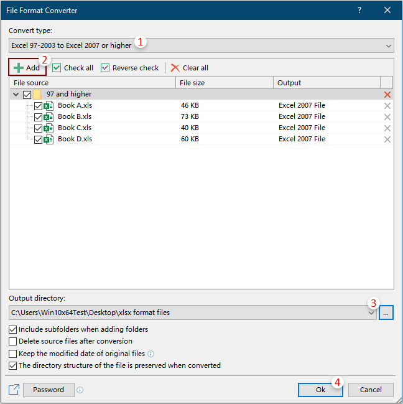Toggle the '97 and higher' folder checkbox
The image size is (403, 404).
tap(27, 95)
